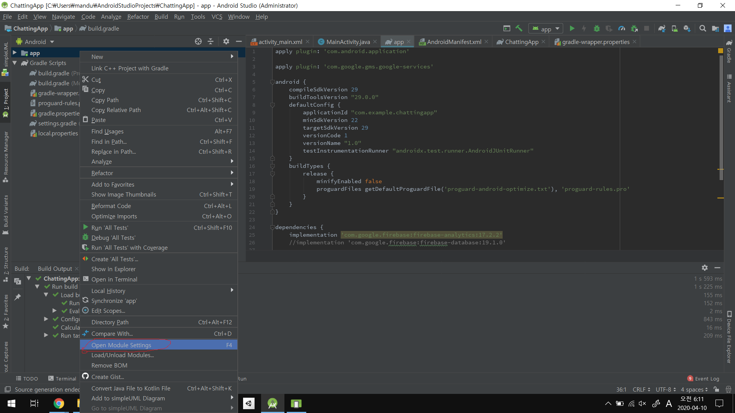Close the Build Output tab
This screenshot has height=413, width=735.
pyautogui.click(x=77, y=268)
